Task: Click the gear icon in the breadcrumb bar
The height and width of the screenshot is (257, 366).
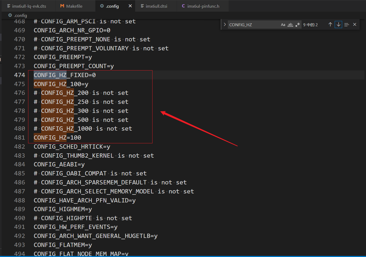Action: (x=10, y=15)
